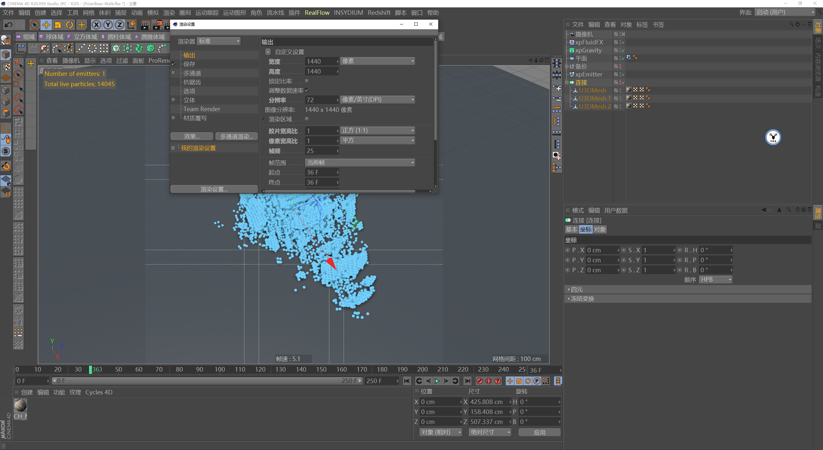Switch to the 对象 attribute tab

tap(600, 230)
